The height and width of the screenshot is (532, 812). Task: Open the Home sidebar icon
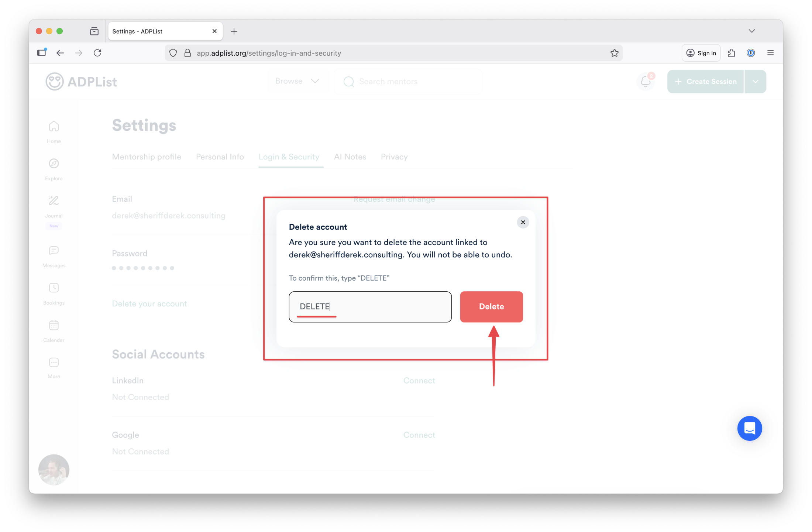(x=54, y=127)
